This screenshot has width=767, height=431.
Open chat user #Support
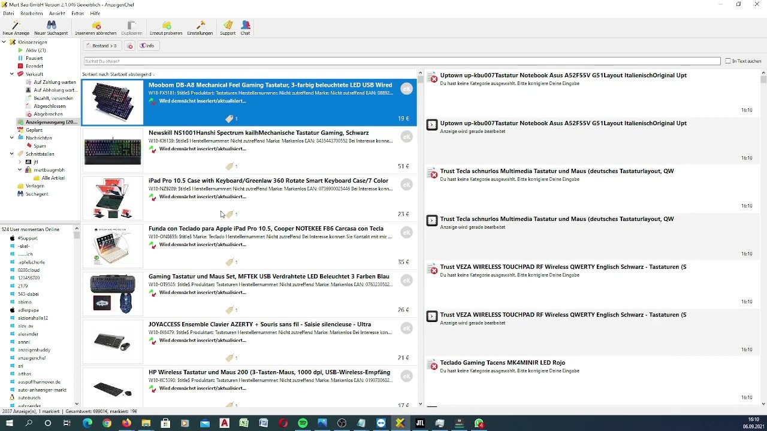(28, 238)
